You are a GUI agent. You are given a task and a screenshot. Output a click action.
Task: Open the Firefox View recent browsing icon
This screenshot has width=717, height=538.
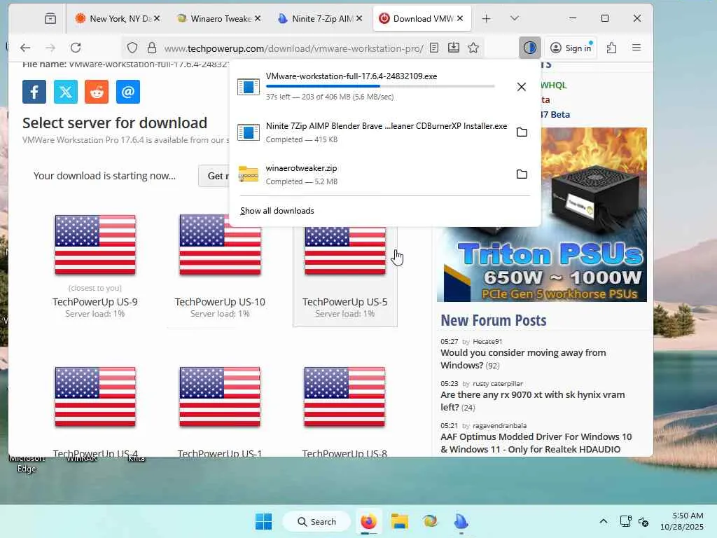pos(50,18)
